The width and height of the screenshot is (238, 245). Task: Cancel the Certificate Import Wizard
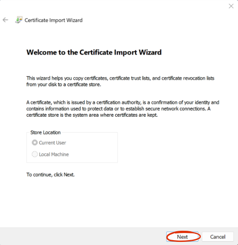point(218,237)
